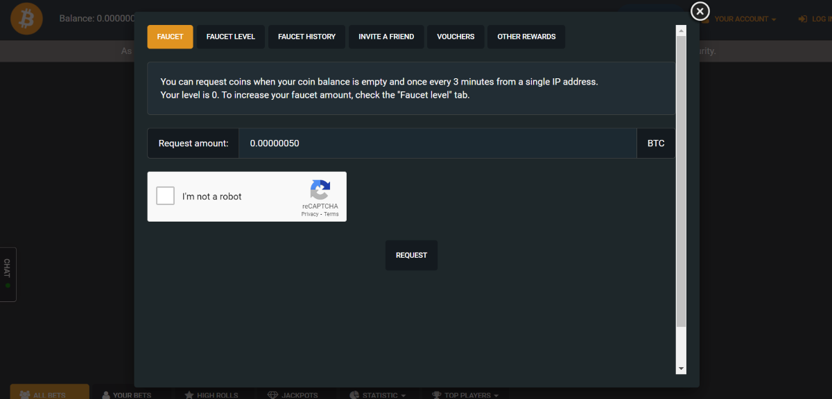Click the Log In link
832x399 pixels.
coord(815,19)
